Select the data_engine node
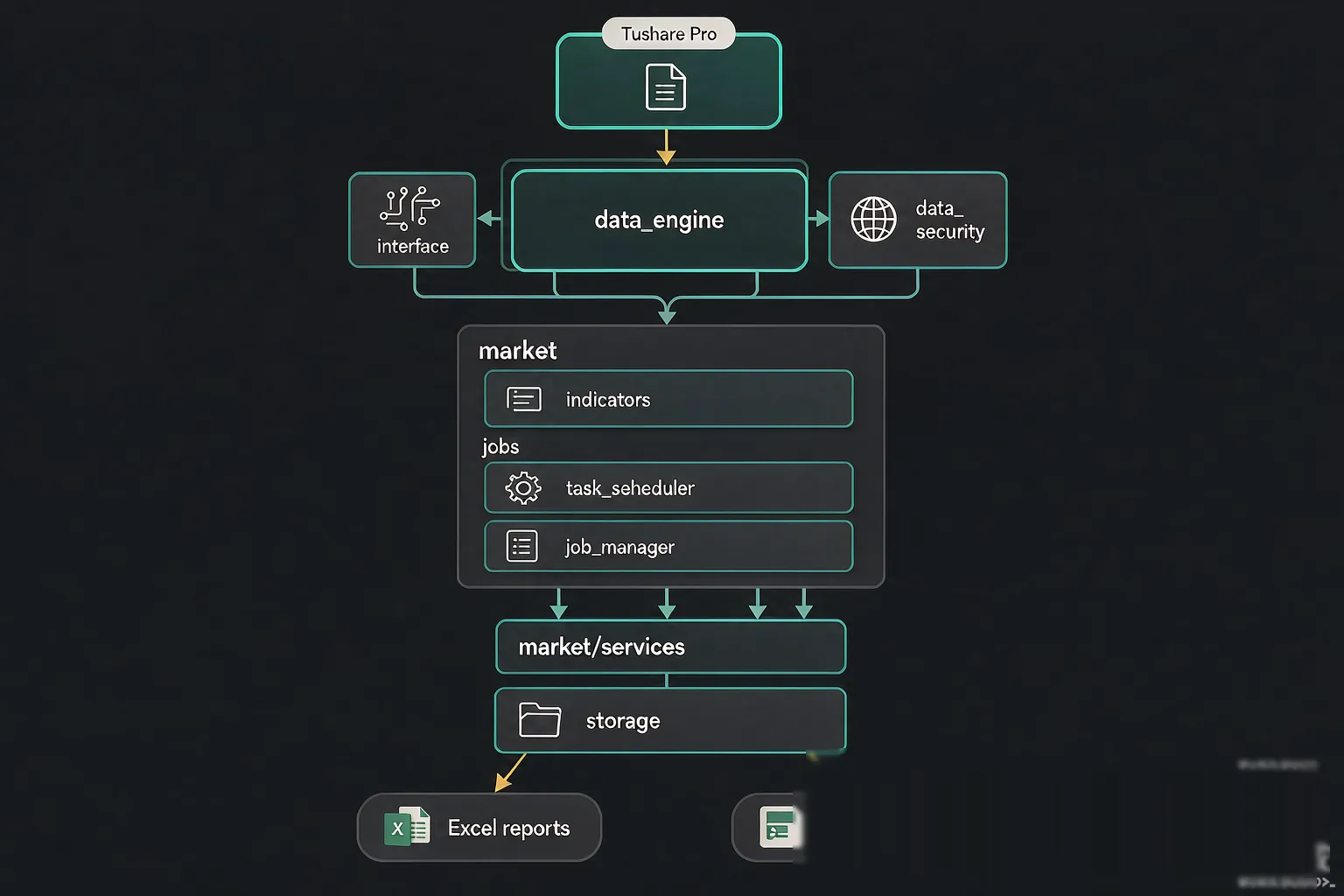The width and height of the screenshot is (1344, 896). coord(659,220)
